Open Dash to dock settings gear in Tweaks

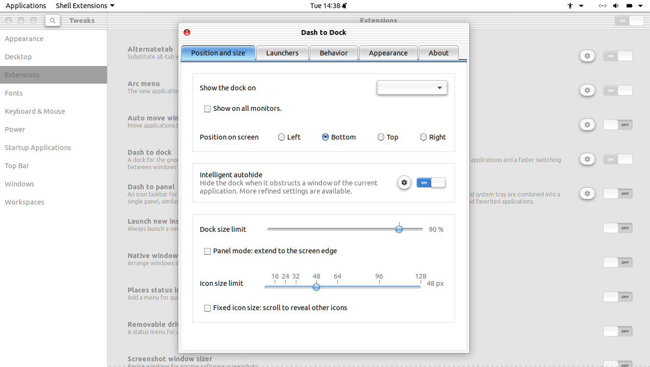587,159
